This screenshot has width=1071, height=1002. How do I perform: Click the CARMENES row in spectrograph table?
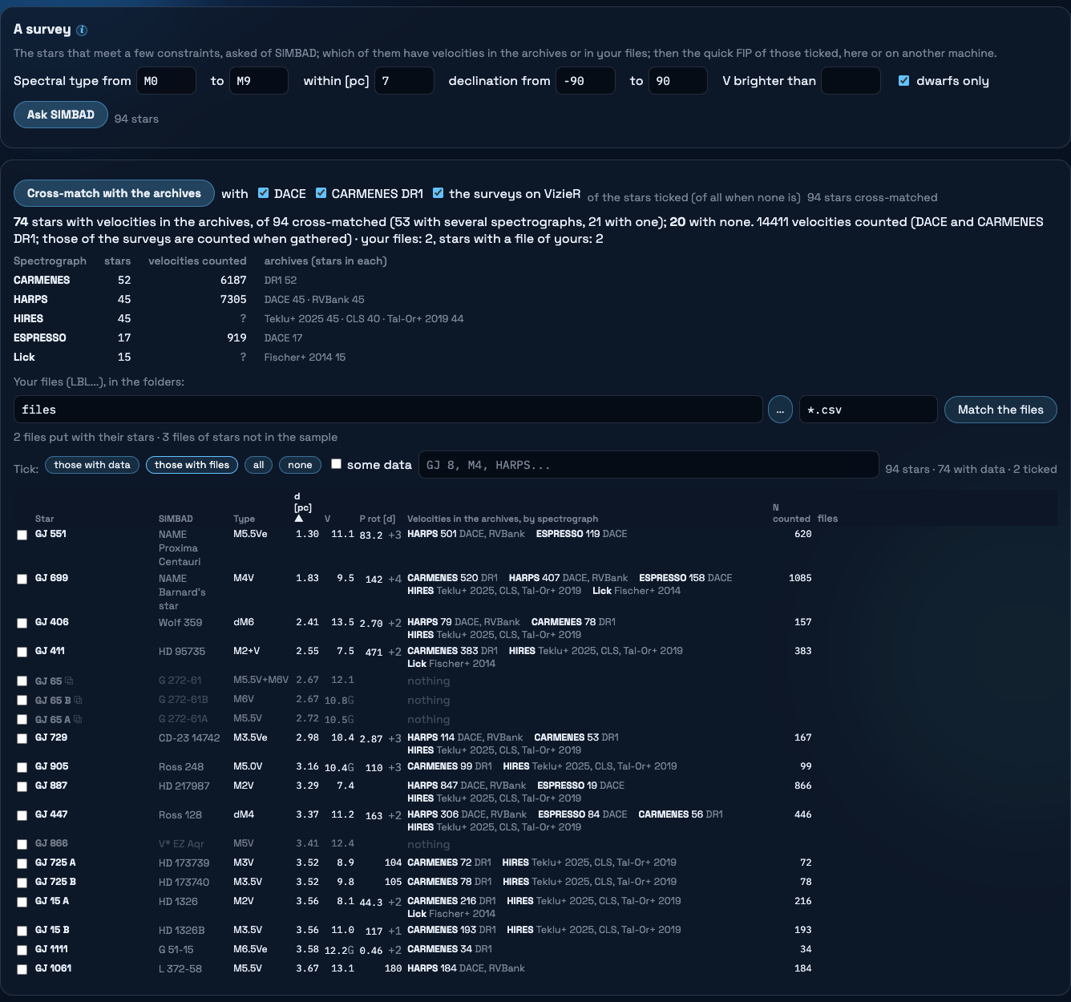coord(239,281)
